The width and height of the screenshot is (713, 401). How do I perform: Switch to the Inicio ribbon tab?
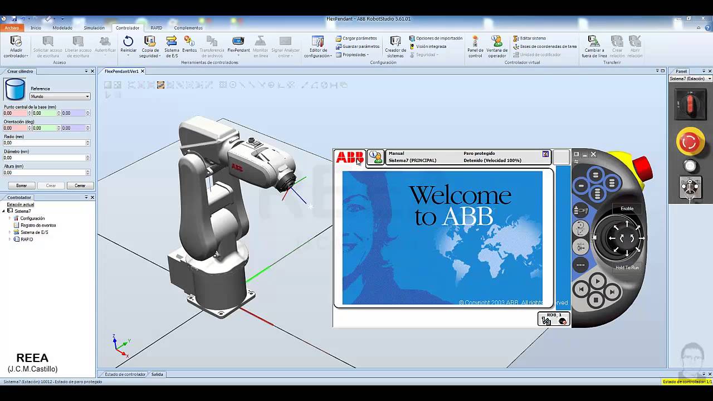[x=36, y=28]
